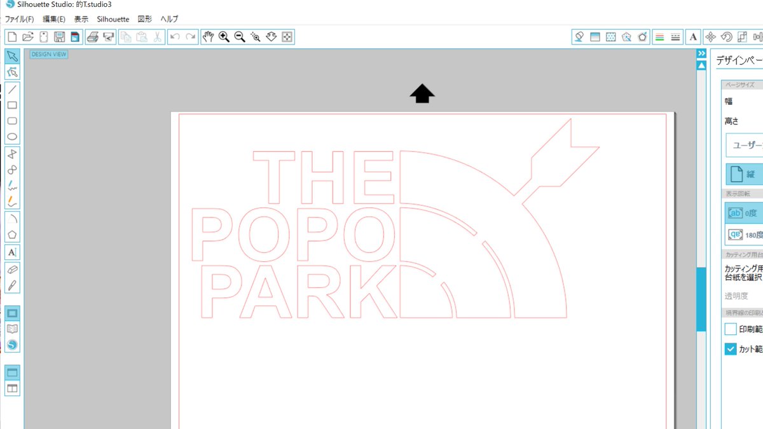The height and width of the screenshot is (429, 763).
Task: Send to Silhouette cutter icon
Action: [108, 37]
